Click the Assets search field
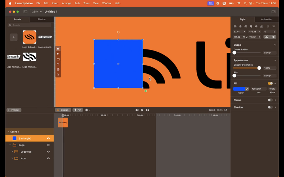Image resolution: width=284 pixels, height=177 pixels. coord(30,25)
